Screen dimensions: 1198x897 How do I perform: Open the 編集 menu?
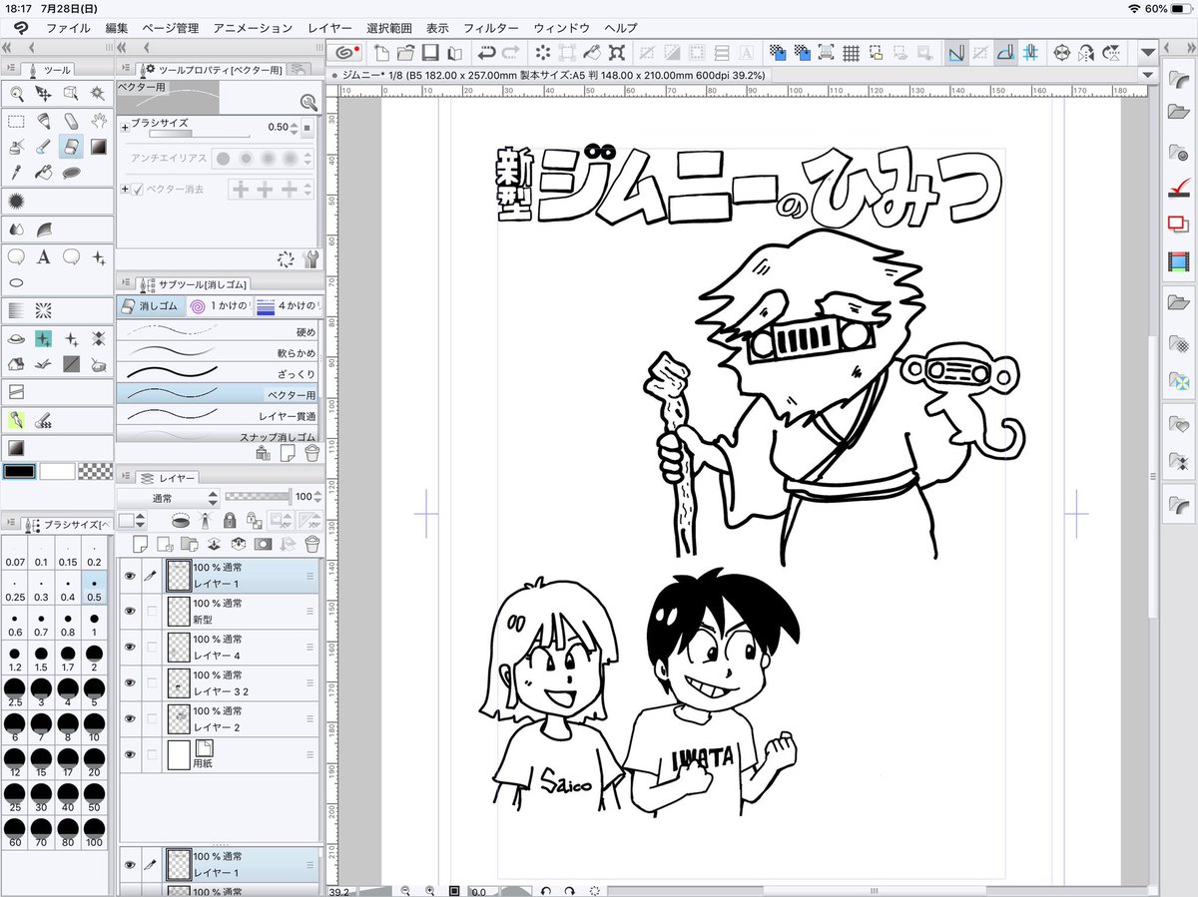117,28
